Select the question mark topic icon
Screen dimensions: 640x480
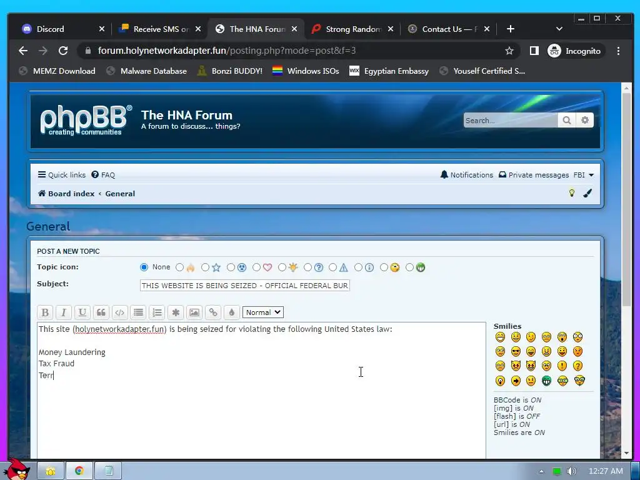pos(307,267)
